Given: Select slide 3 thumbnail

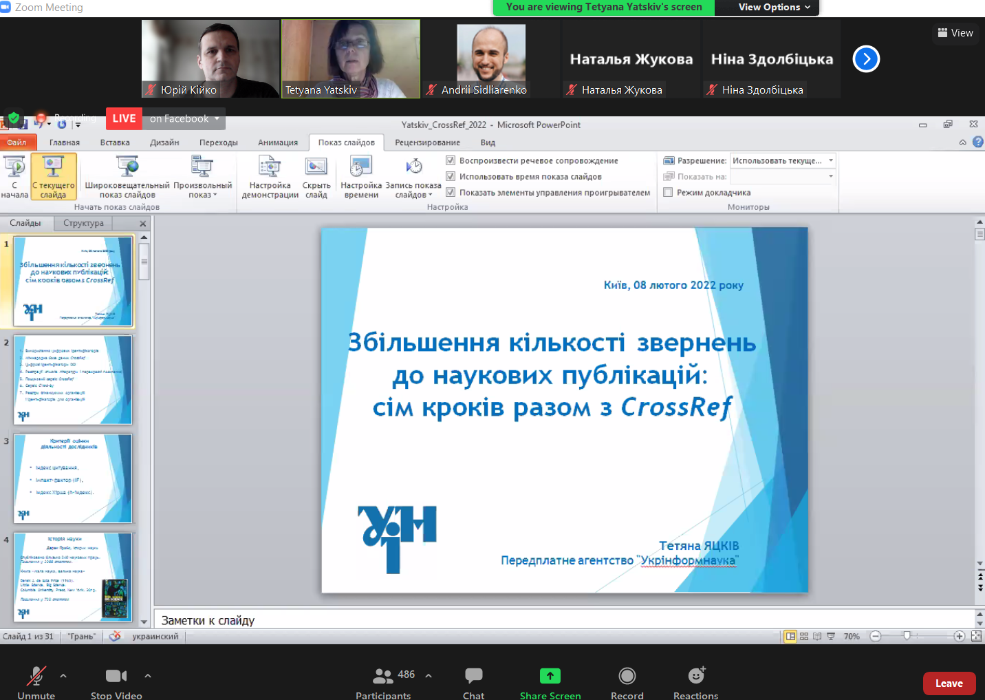Looking at the screenshot, I should tap(73, 478).
